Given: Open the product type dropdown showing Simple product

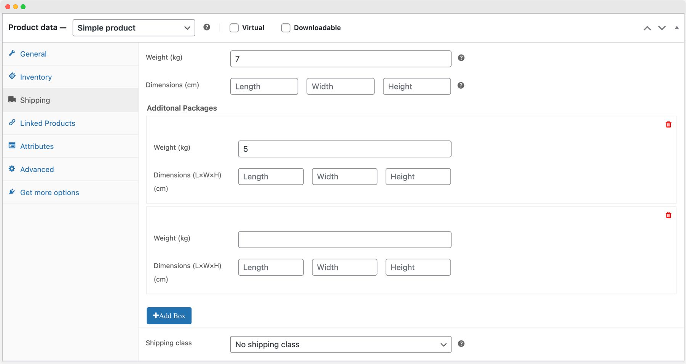Looking at the screenshot, I should pos(134,27).
